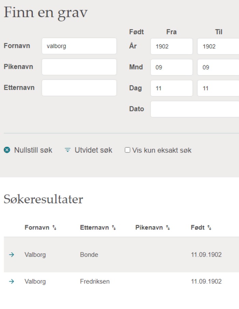Click the empty Pikenavn input field
This screenshot has width=239, height=309.
point(79,67)
